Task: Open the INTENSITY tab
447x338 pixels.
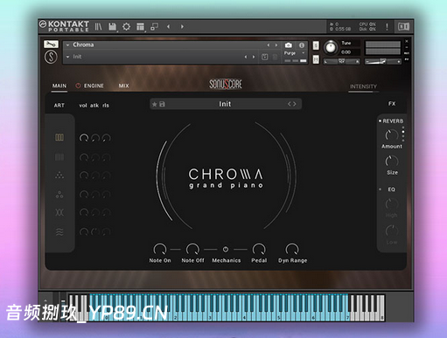Action: pos(363,86)
